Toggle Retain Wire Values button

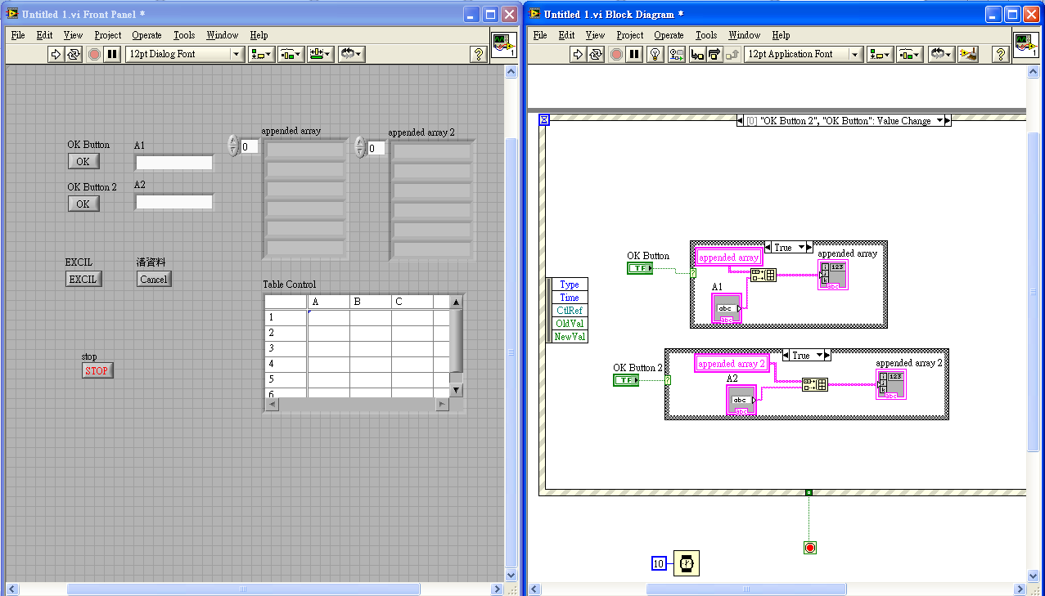(676, 54)
